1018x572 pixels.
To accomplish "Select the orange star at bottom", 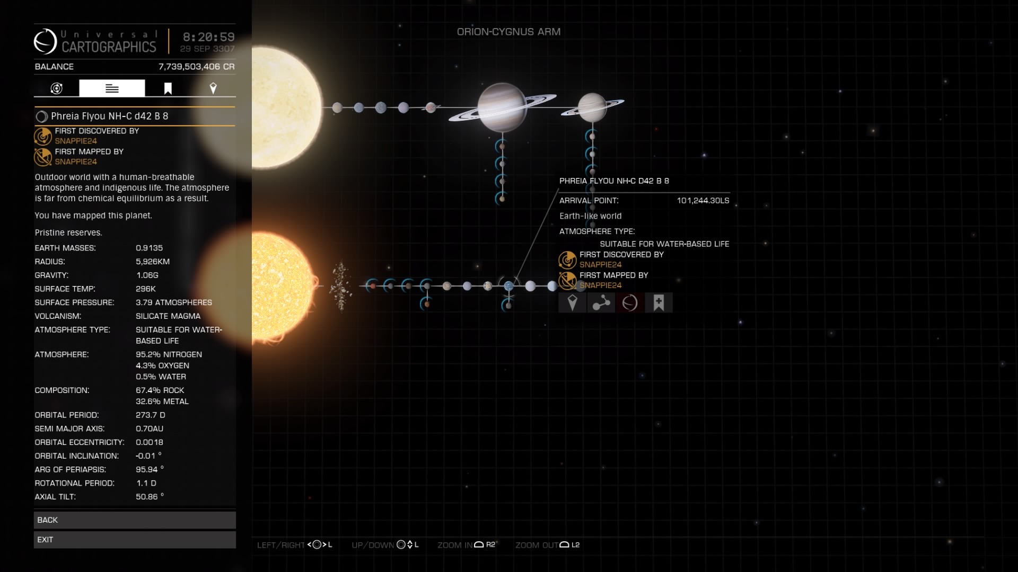I will [281, 286].
